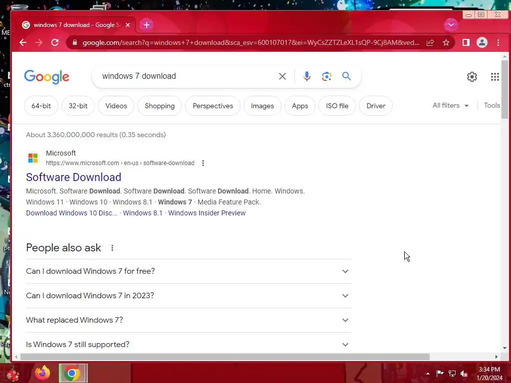This screenshot has width=511, height=383.
Task: Expand 'Can I download Windows 7 in 2023?'
Action: pyautogui.click(x=188, y=296)
